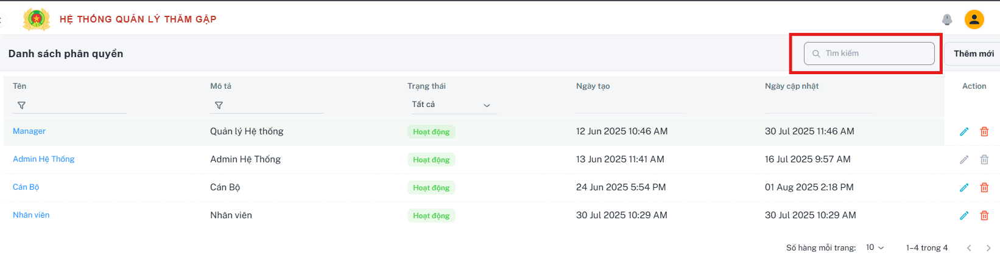
Task: Click the Tên column filter icon
Action: coord(21,105)
